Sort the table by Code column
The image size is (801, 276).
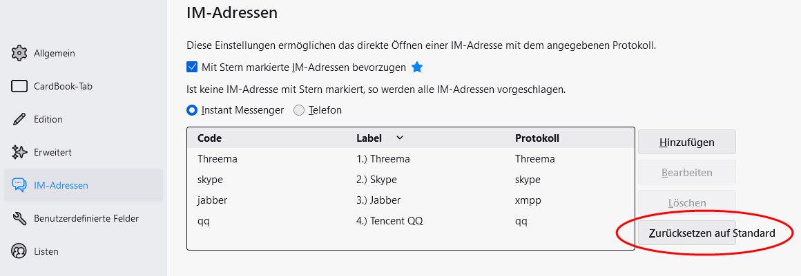[x=209, y=138]
